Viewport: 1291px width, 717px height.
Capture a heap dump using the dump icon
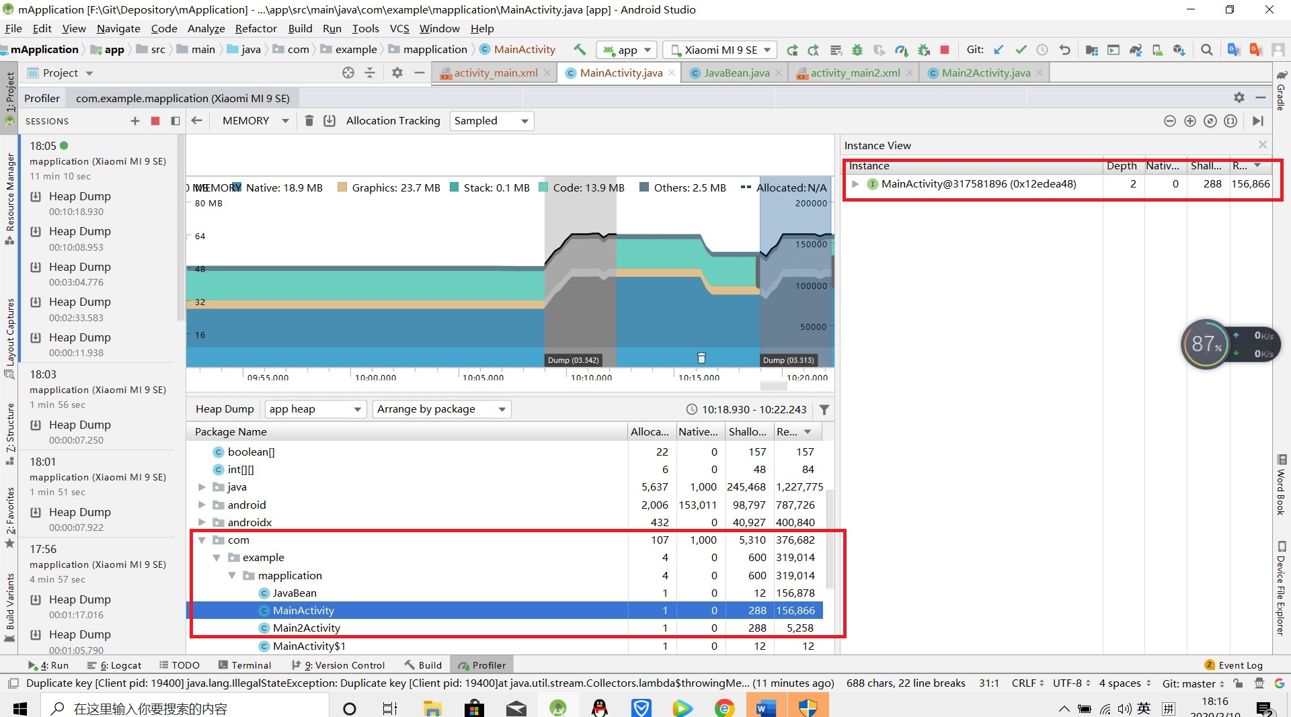coord(330,121)
